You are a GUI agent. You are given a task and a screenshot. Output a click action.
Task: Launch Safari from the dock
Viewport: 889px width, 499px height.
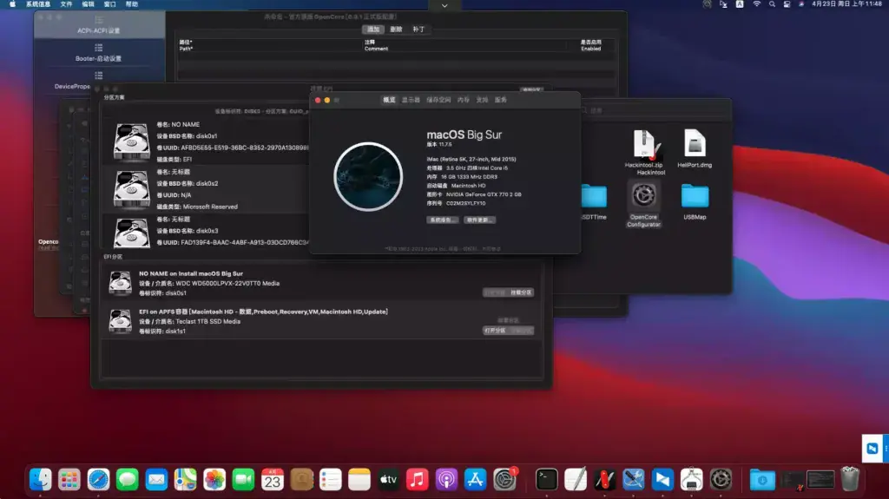pyautogui.click(x=98, y=480)
